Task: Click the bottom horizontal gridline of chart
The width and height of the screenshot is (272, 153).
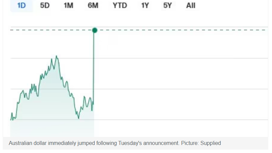Action: point(181,119)
